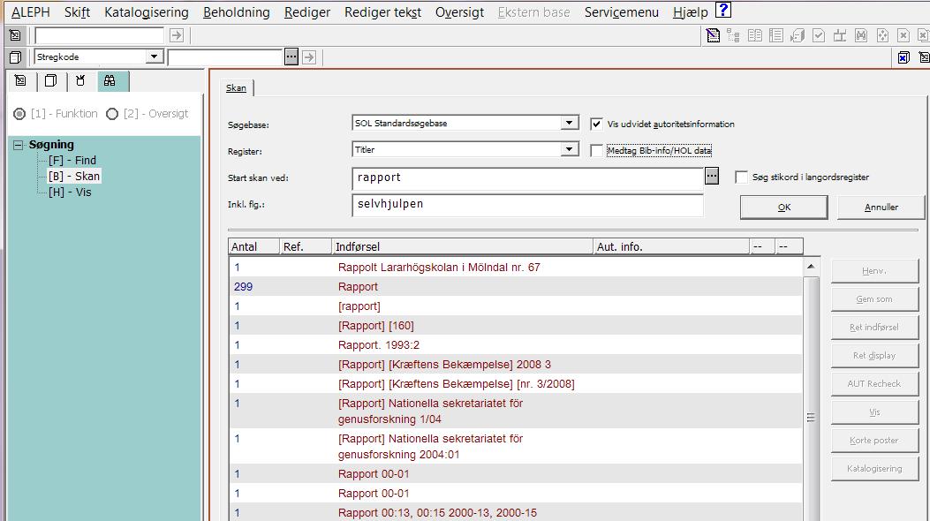Viewport: 930px width, 521px height.
Task: Open the binoculars search tab
Action: pos(110,81)
